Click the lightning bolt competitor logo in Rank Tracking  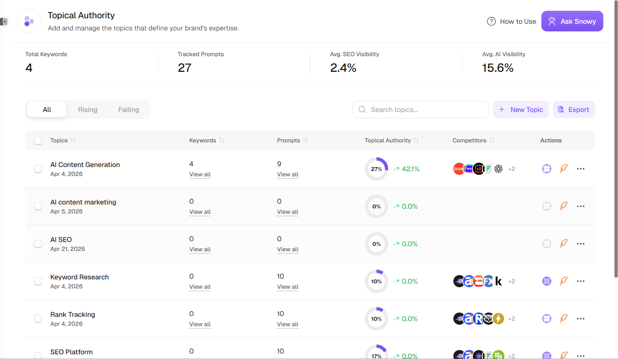tap(498, 318)
